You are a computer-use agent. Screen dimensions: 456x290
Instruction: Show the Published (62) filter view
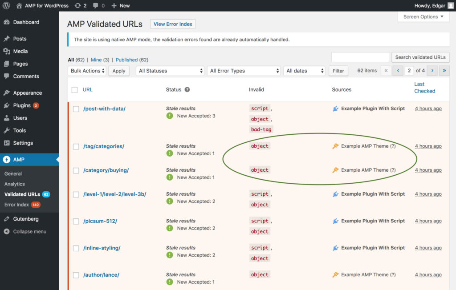[x=132, y=60]
